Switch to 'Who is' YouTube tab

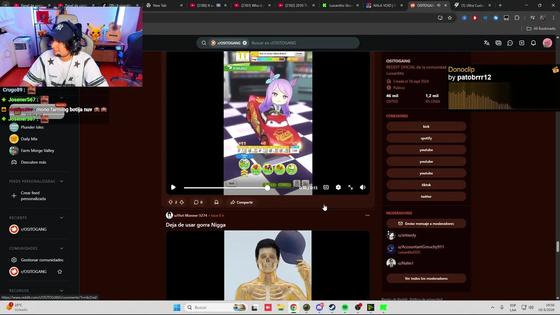click(x=252, y=5)
